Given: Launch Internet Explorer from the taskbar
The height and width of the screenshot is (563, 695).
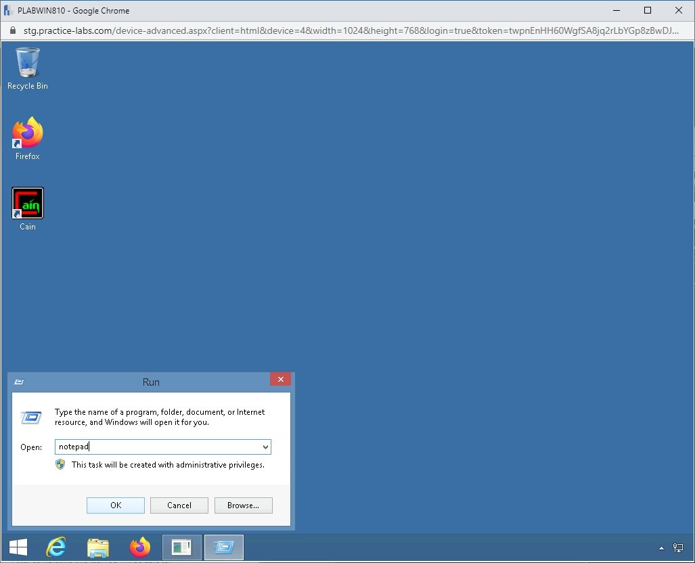Looking at the screenshot, I should pos(56,547).
